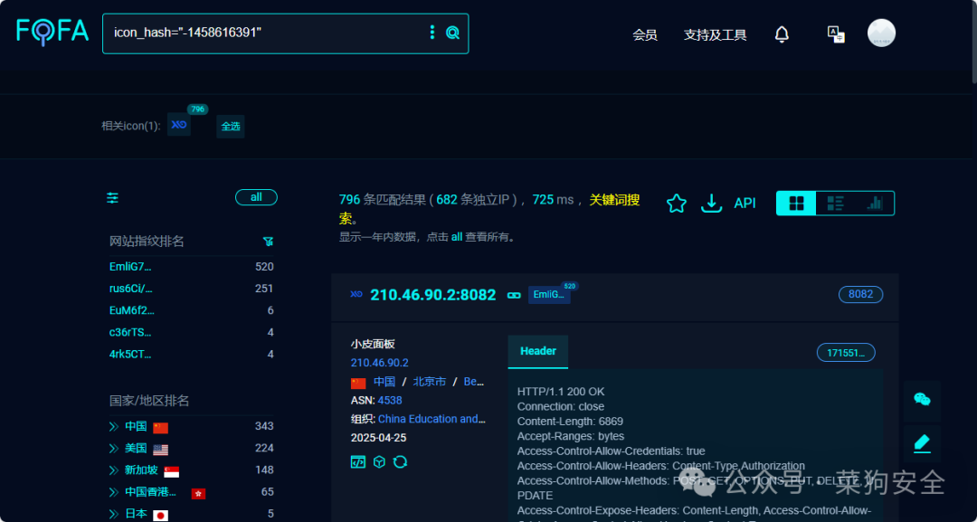Image resolution: width=977 pixels, height=522 pixels.
Task: Filter by country link 中国 in result
Action: [384, 382]
